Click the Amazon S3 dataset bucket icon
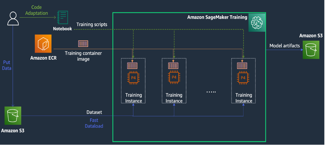Viewport: 325px width, 145px height. tap(13, 116)
